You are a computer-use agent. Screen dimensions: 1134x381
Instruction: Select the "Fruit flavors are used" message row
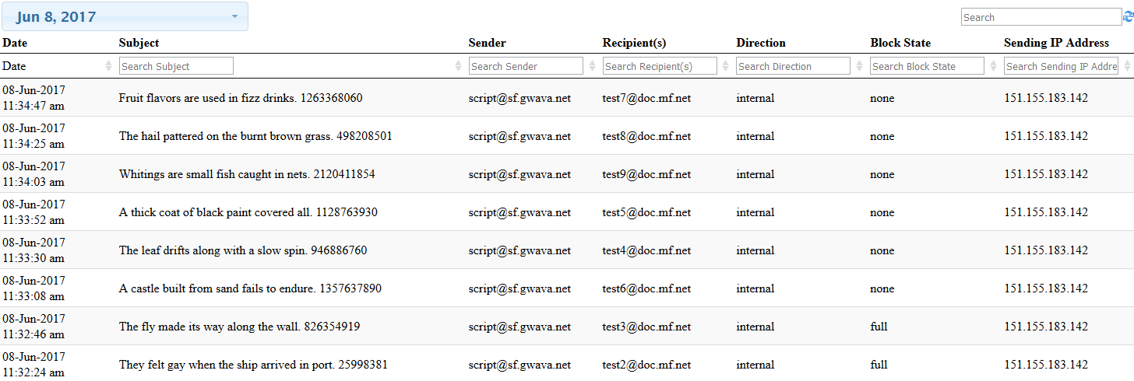click(240, 98)
